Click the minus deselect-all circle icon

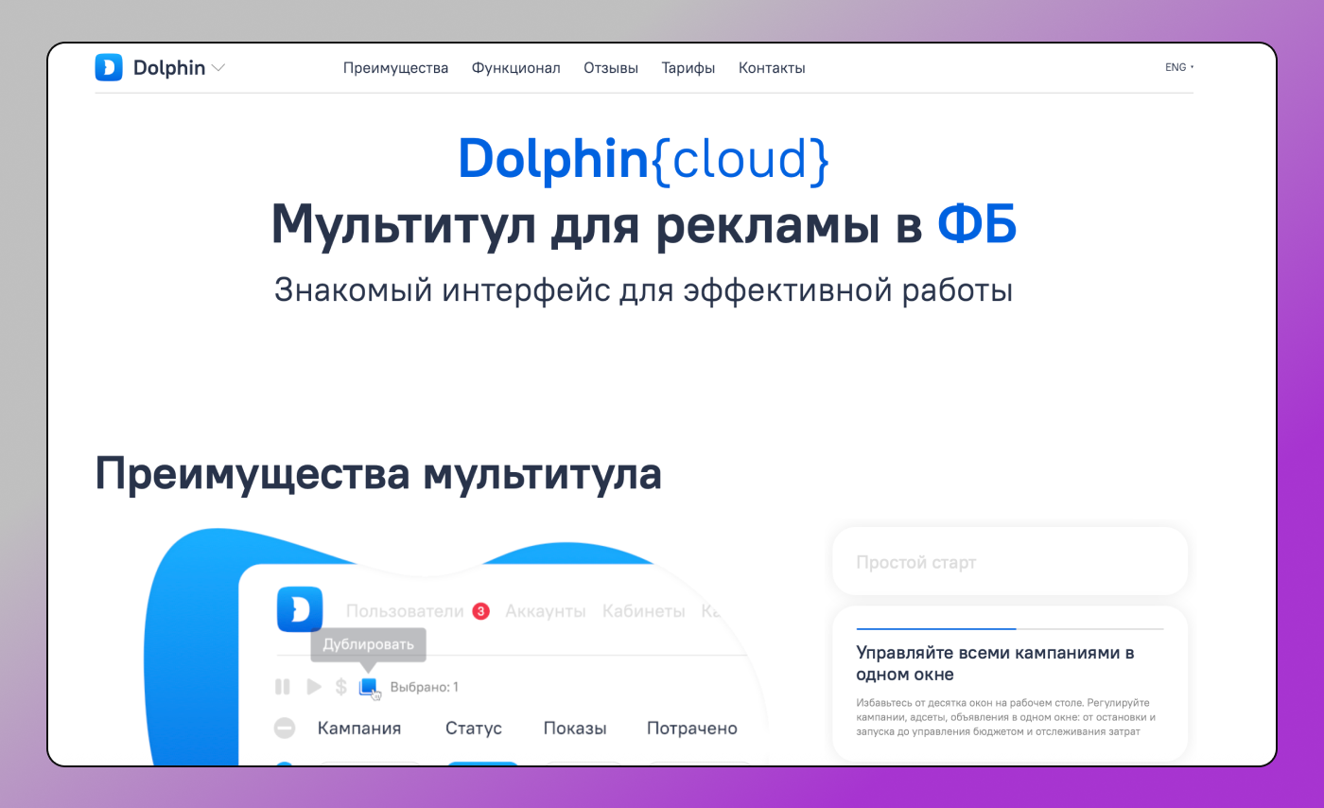(x=284, y=728)
